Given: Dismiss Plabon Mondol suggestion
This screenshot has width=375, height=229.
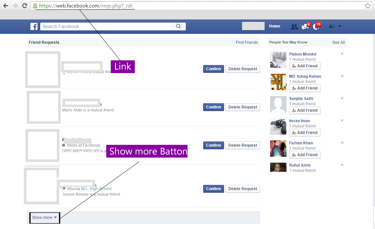Looking at the screenshot, I should click(342, 54).
